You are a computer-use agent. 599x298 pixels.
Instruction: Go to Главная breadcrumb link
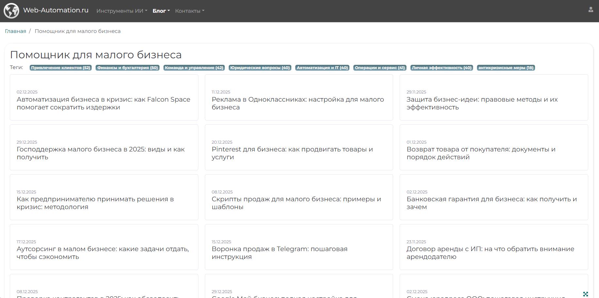15,31
